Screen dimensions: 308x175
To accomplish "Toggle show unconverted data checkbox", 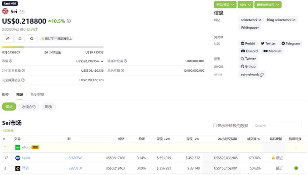I will point(215,125).
